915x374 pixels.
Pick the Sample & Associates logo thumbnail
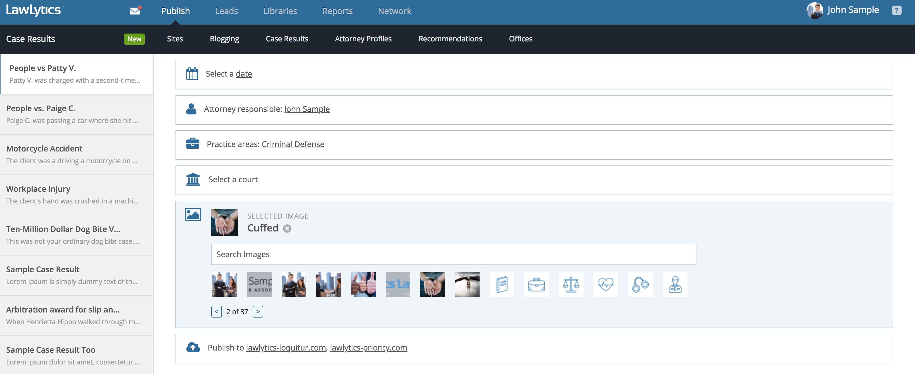pyautogui.click(x=259, y=285)
